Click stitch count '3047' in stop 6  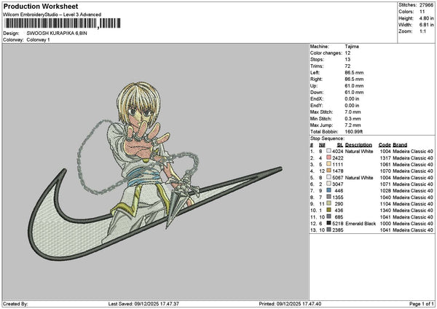click(338, 184)
